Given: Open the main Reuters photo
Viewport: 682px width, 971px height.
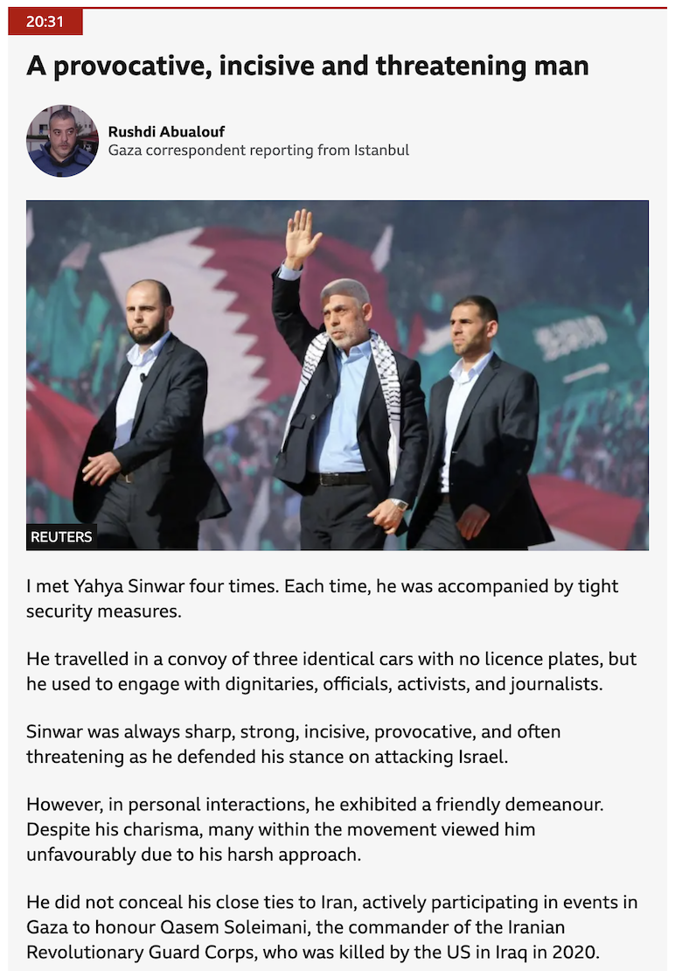Looking at the screenshot, I should point(338,375).
